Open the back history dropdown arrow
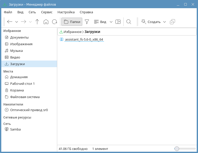 point(17,22)
